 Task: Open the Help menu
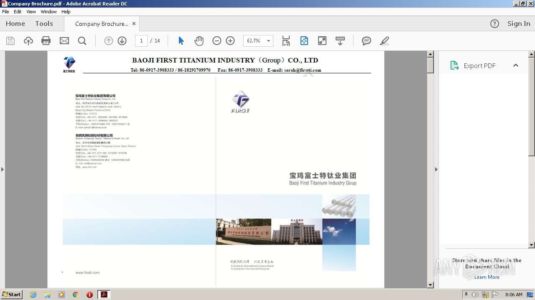click(x=66, y=12)
